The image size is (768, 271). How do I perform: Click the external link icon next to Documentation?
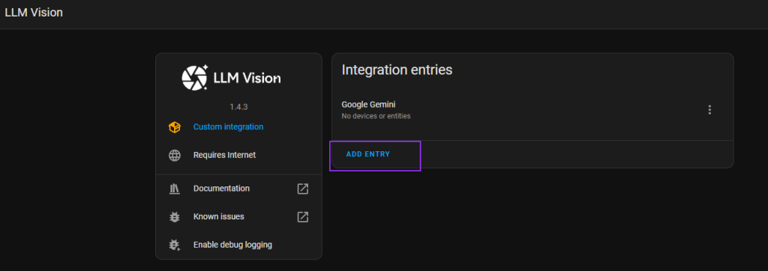(303, 189)
